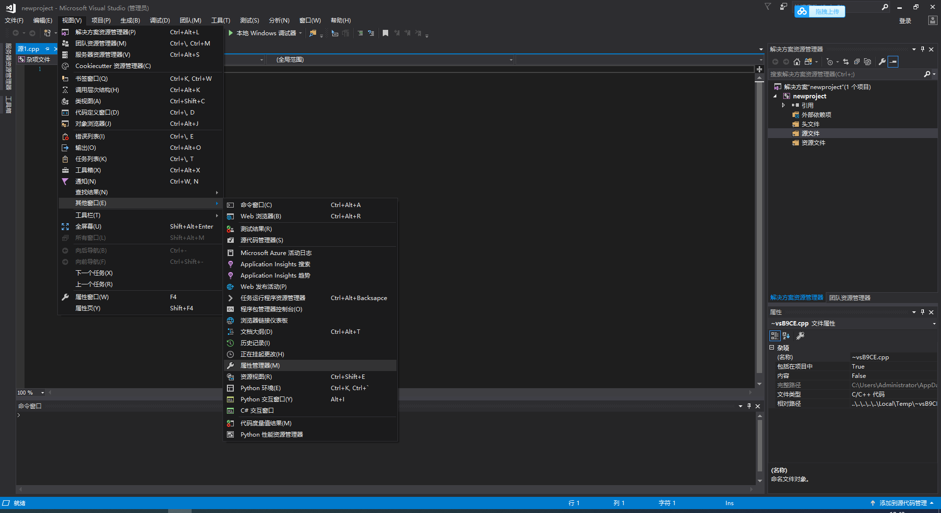The width and height of the screenshot is (941, 513).
Task: Open the 工具(T) menu
Action: point(221,21)
